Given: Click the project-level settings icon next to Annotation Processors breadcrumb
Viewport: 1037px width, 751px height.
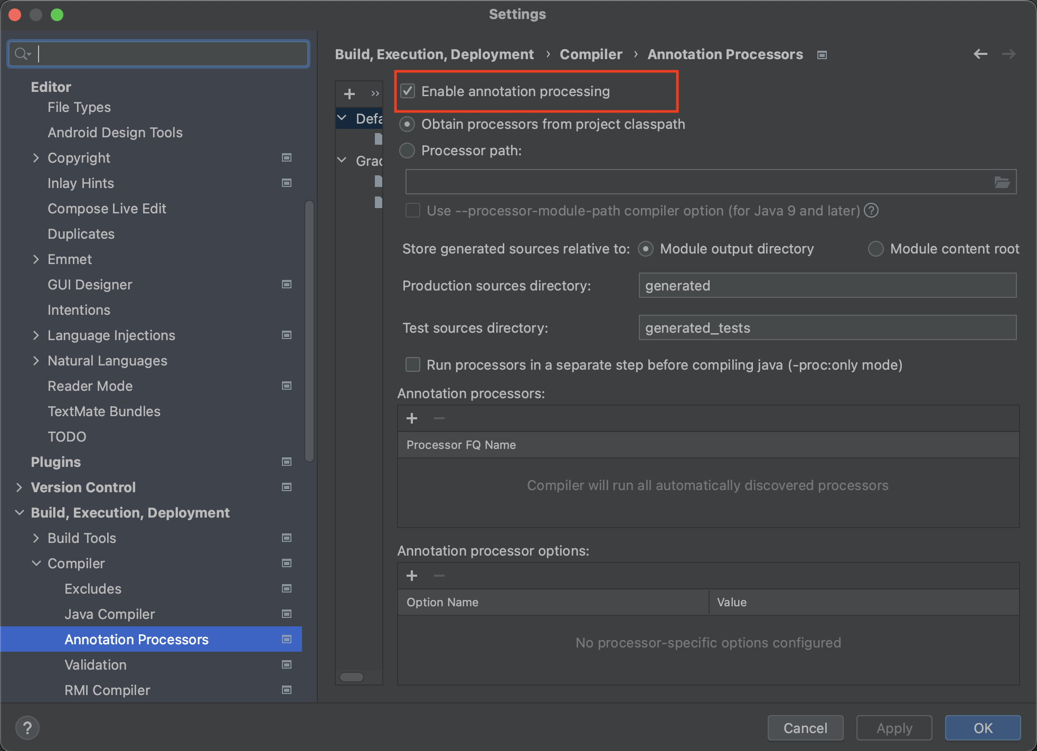Looking at the screenshot, I should (822, 55).
